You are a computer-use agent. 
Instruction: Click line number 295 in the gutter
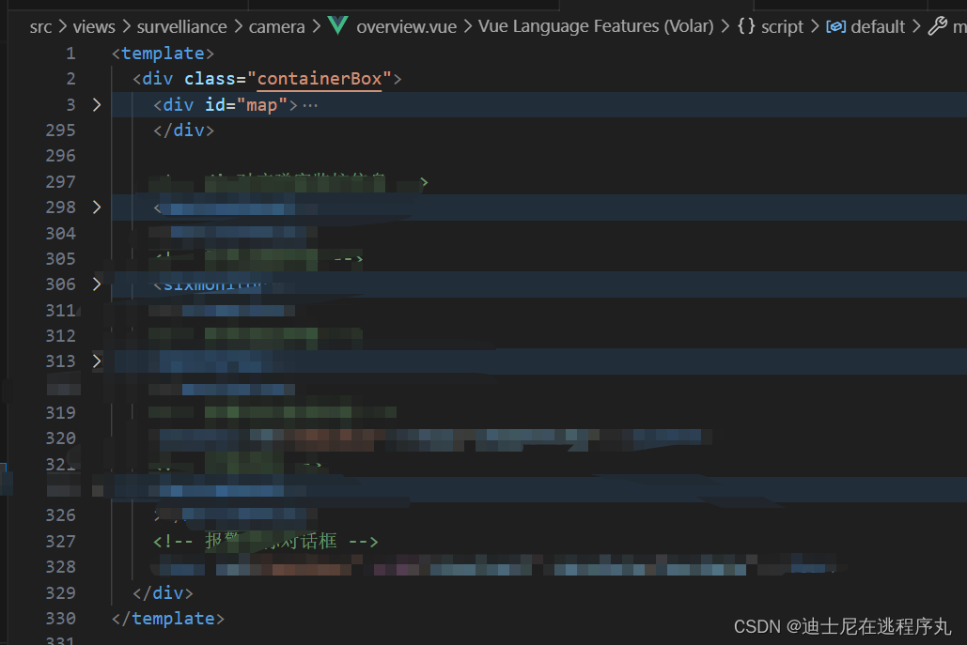tap(60, 131)
